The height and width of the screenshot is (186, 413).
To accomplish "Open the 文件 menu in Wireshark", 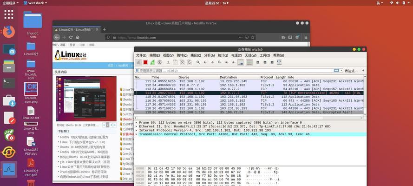I will [x=141, y=55].
